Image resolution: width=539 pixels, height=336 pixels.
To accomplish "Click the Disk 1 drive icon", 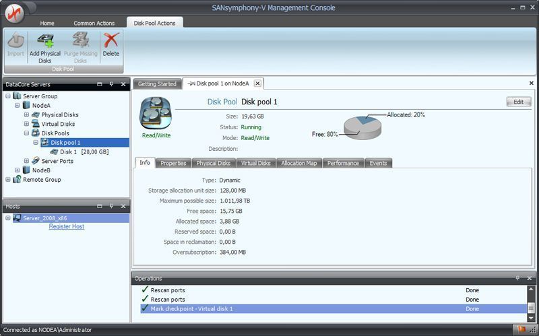I will tap(54, 152).
